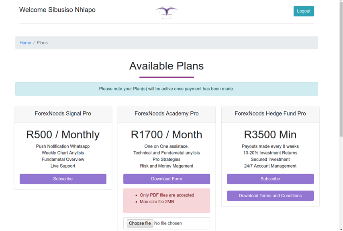
Task: Subscribe to the ForexNoods Signal Pro plan
Action: click(x=63, y=179)
